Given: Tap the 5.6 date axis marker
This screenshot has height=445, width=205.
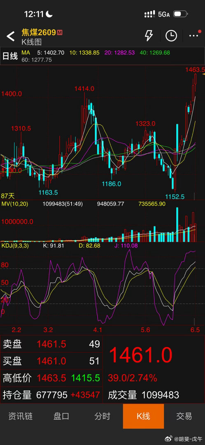Looking at the screenshot, I should 145,330.
